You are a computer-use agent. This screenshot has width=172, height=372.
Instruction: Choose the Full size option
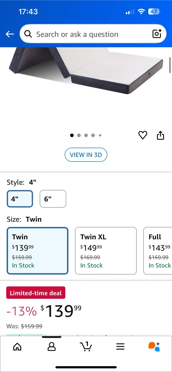pos(158,251)
